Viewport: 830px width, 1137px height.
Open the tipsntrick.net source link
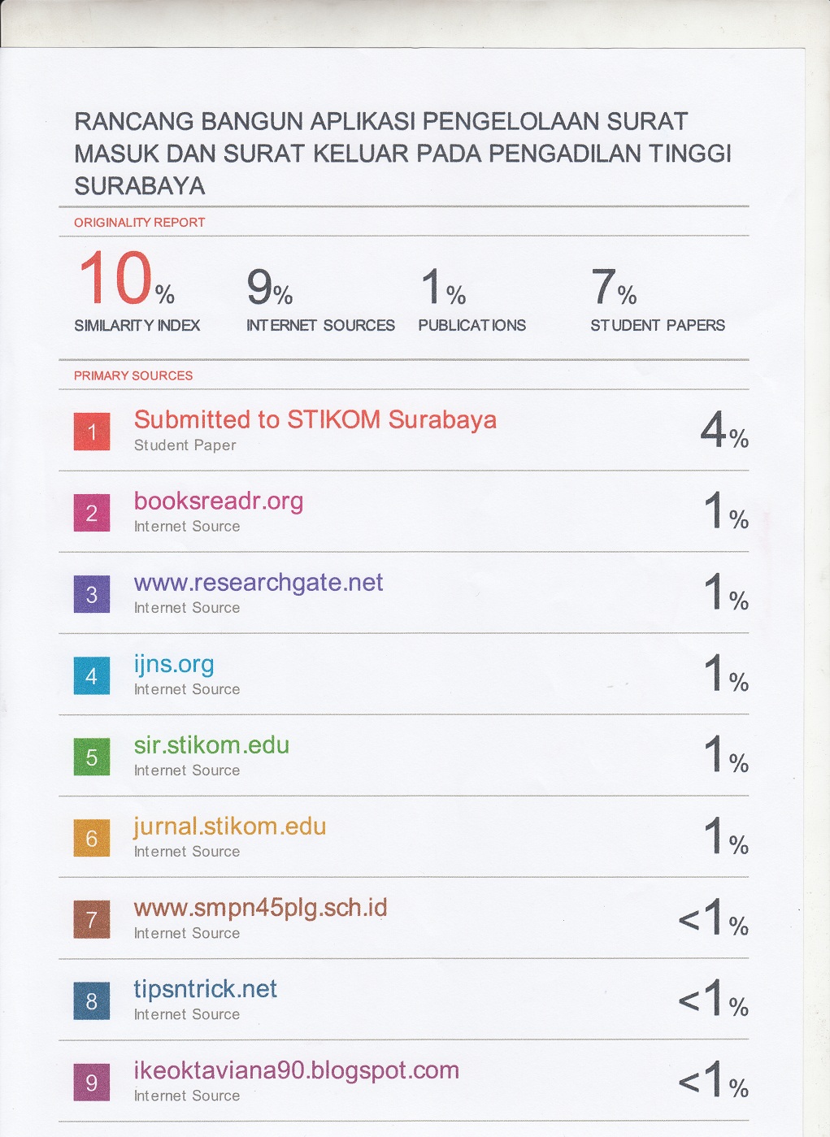click(205, 989)
